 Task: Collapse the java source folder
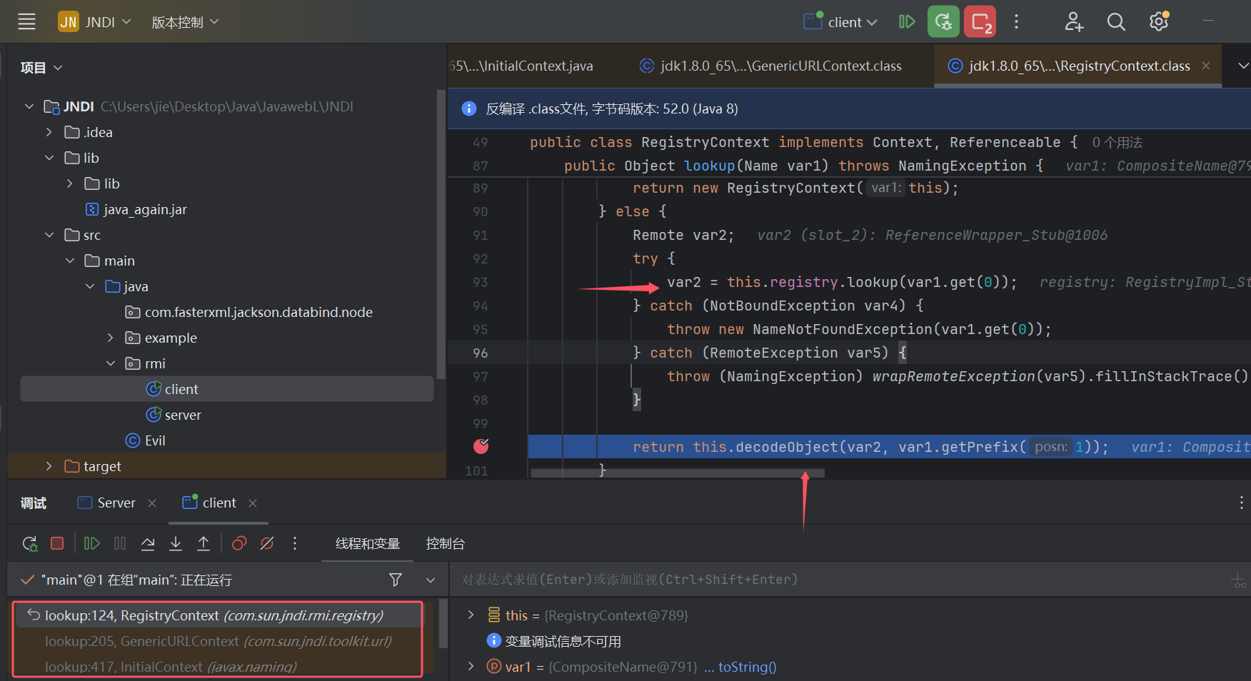pos(89,286)
